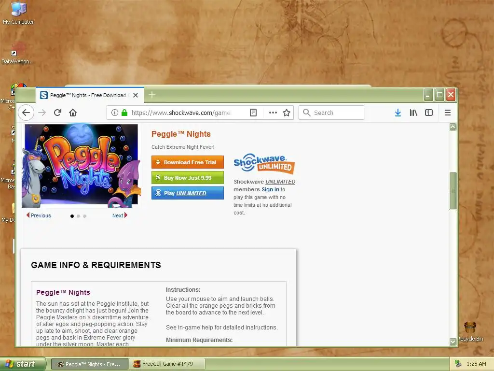Toggle the sidebar icon in toolbar

pyautogui.click(x=429, y=113)
